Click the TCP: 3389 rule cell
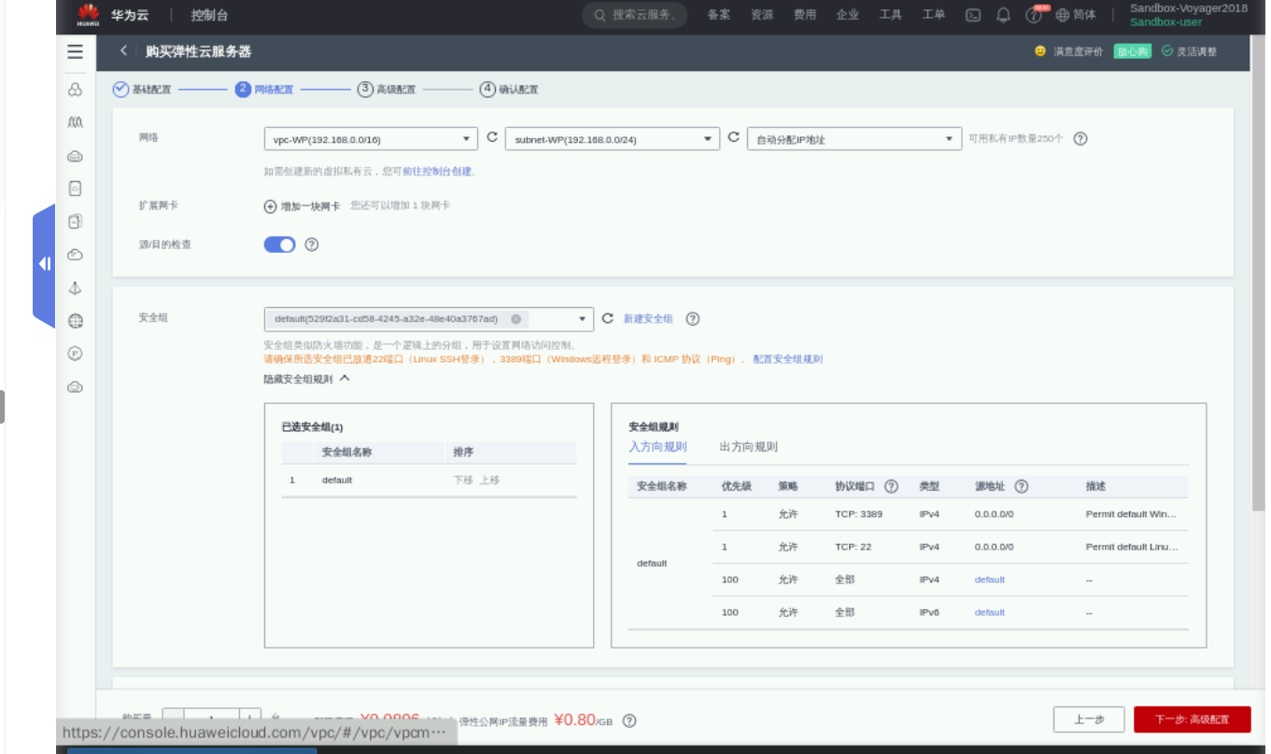Viewport: 1271px width, 754px height. pyautogui.click(x=858, y=514)
